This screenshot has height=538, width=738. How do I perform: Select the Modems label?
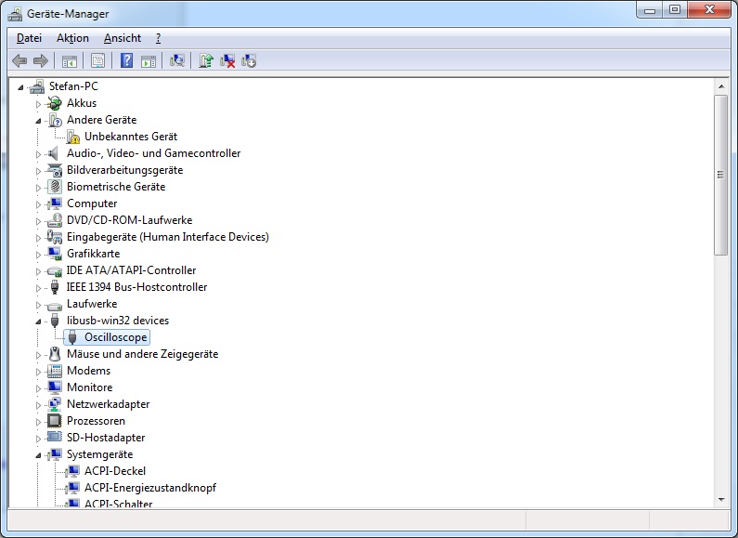coord(88,371)
